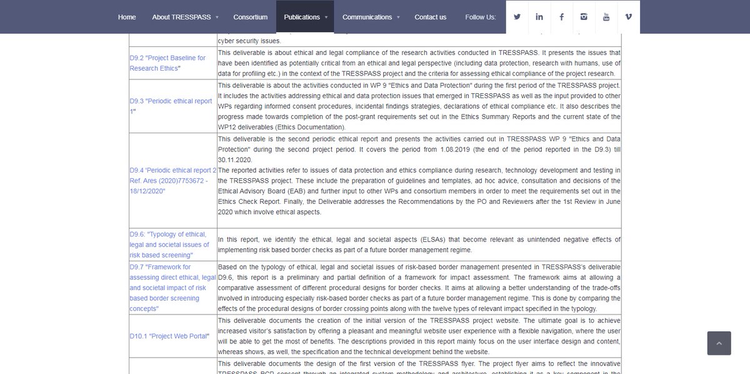Open the Vimeo social icon
This screenshot has width=750, height=374.
tap(628, 17)
